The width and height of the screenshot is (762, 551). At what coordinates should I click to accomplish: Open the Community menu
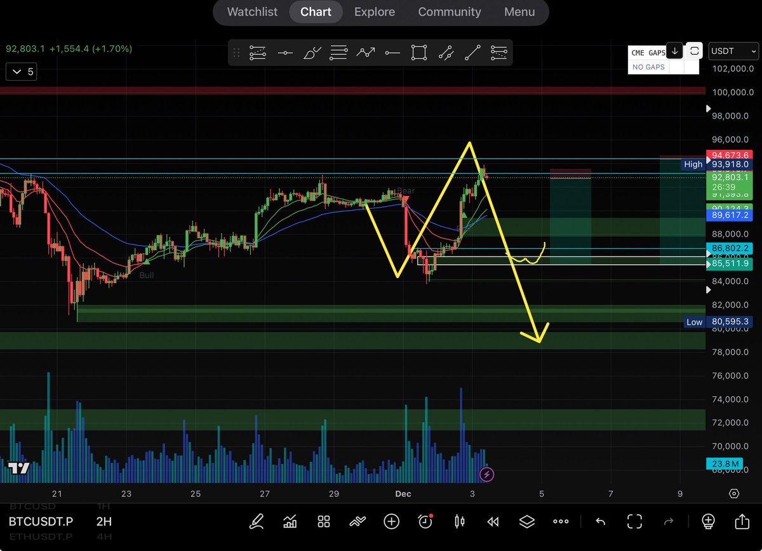click(450, 12)
